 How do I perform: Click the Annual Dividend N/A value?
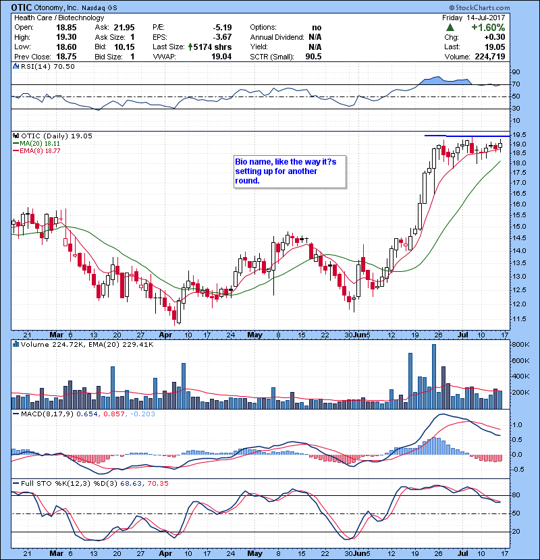click(315, 37)
